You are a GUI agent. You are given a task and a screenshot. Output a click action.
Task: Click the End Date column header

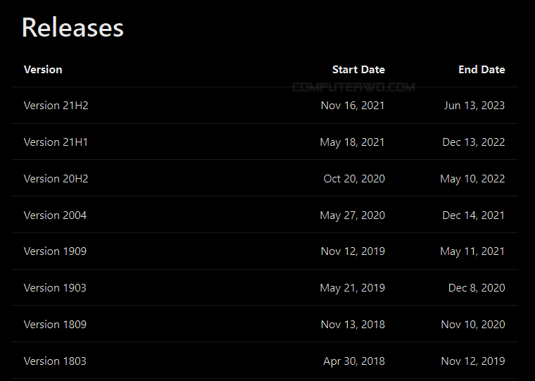[x=481, y=70]
